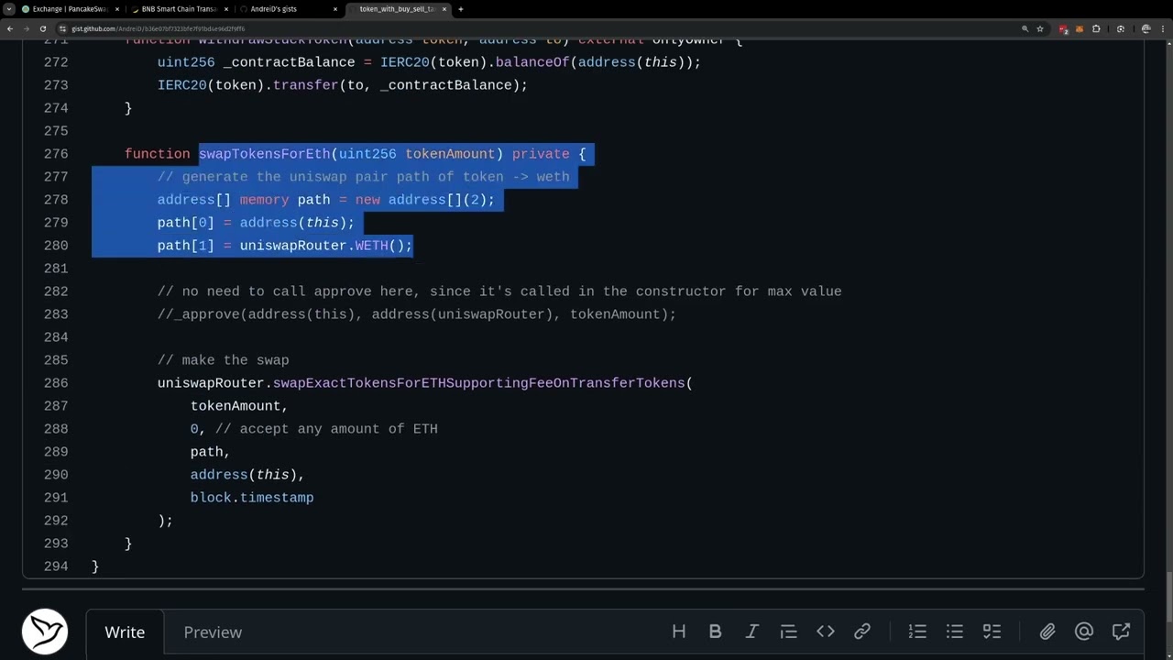Screen dimensions: 1173x660
Task: Close the BNB Smart Chain tab
Action: pos(225,9)
